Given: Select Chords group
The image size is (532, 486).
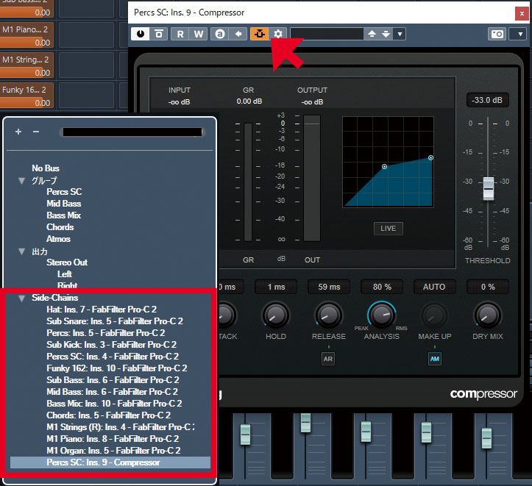Looking at the screenshot, I should [x=60, y=227].
